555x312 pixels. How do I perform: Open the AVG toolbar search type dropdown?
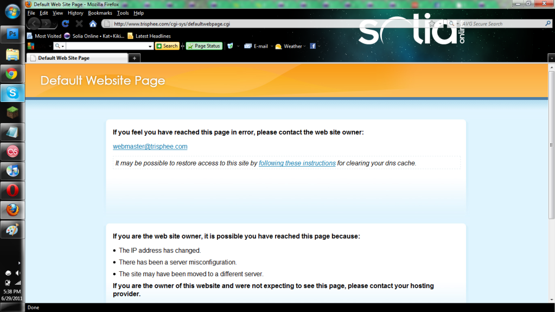(60, 46)
